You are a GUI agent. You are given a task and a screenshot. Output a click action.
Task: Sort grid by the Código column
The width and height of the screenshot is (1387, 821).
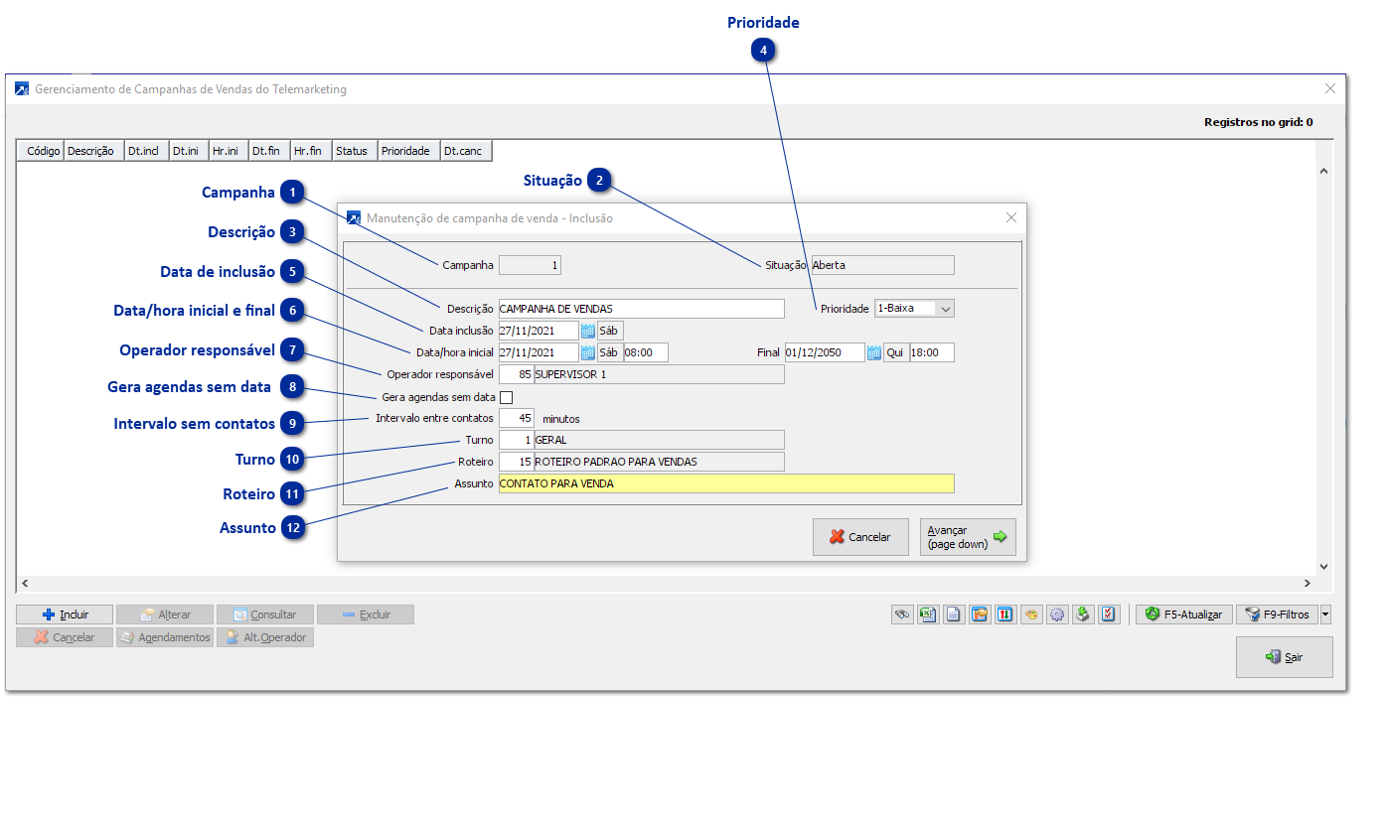click(41, 151)
